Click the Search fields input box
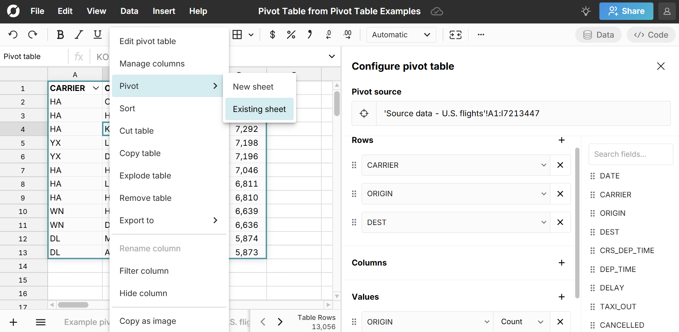Image resolution: width=679 pixels, height=332 pixels. point(631,154)
